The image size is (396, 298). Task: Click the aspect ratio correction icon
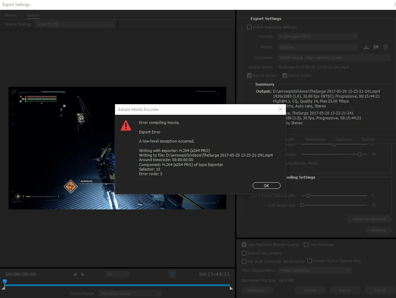pyautogui.click(x=172, y=274)
